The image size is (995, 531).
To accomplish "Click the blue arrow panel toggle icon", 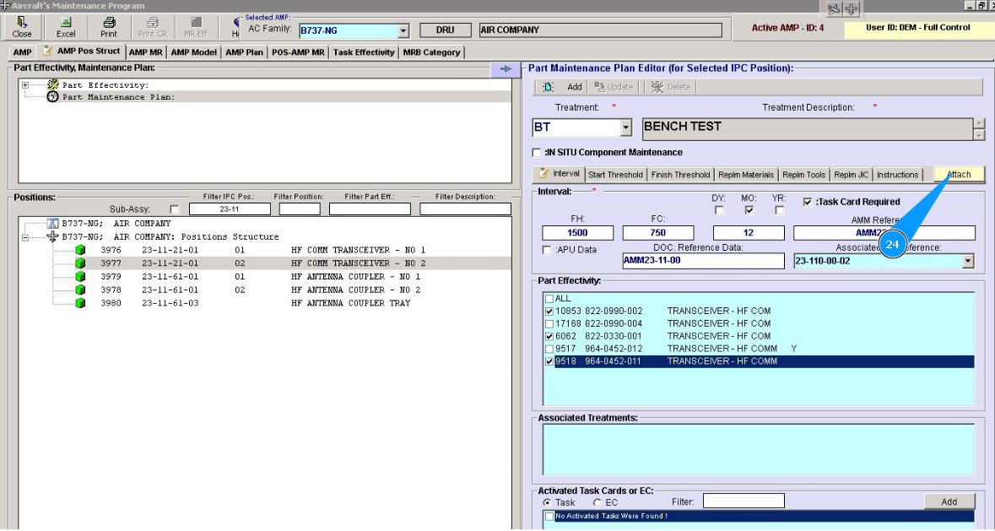I will pos(506,69).
